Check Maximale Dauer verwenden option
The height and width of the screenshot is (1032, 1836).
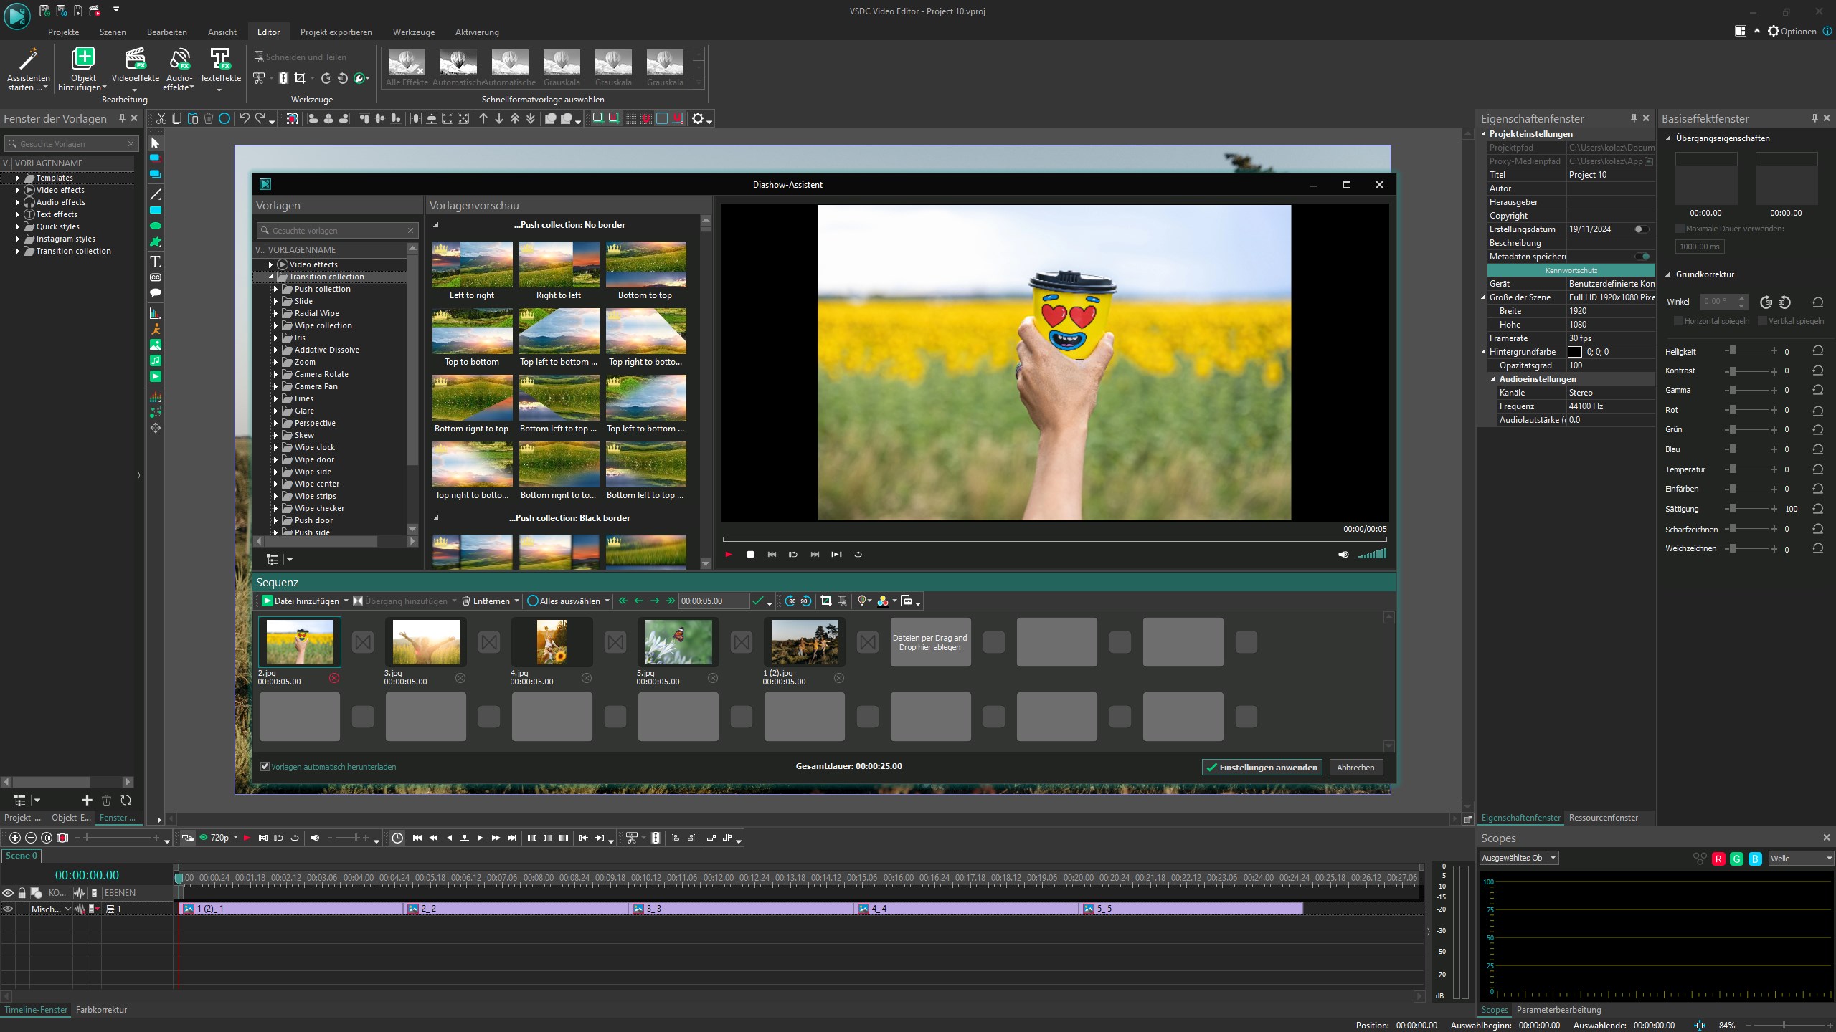tap(1680, 229)
